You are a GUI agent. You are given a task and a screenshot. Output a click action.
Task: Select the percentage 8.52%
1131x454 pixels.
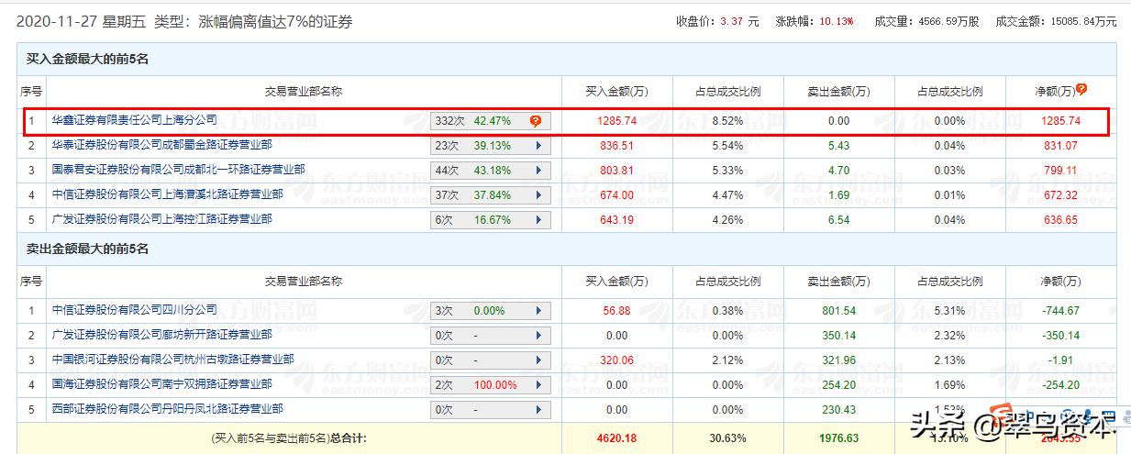click(x=727, y=120)
